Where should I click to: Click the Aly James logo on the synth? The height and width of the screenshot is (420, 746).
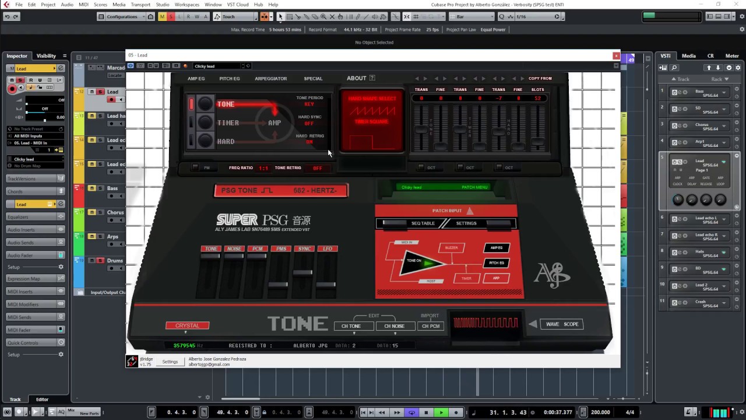(552, 275)
